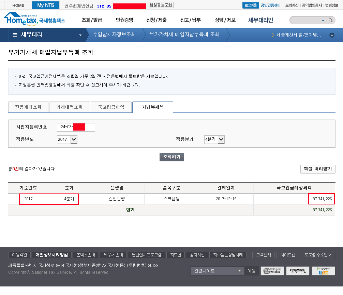Click the 세무대리 hamburger menu icon
343x295 pixels.
[x=15, y=35]
